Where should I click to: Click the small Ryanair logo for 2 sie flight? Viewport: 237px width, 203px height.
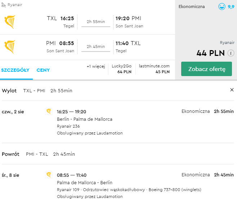click(49, 111)
